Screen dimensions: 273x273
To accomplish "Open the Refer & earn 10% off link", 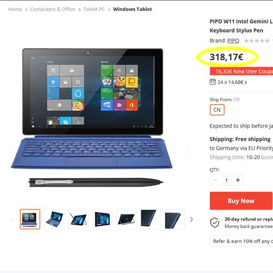I will 243,241.
